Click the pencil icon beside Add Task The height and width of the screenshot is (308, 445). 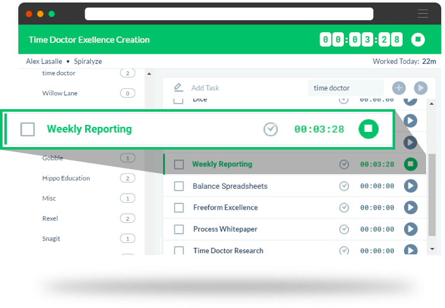coord(178,87)
